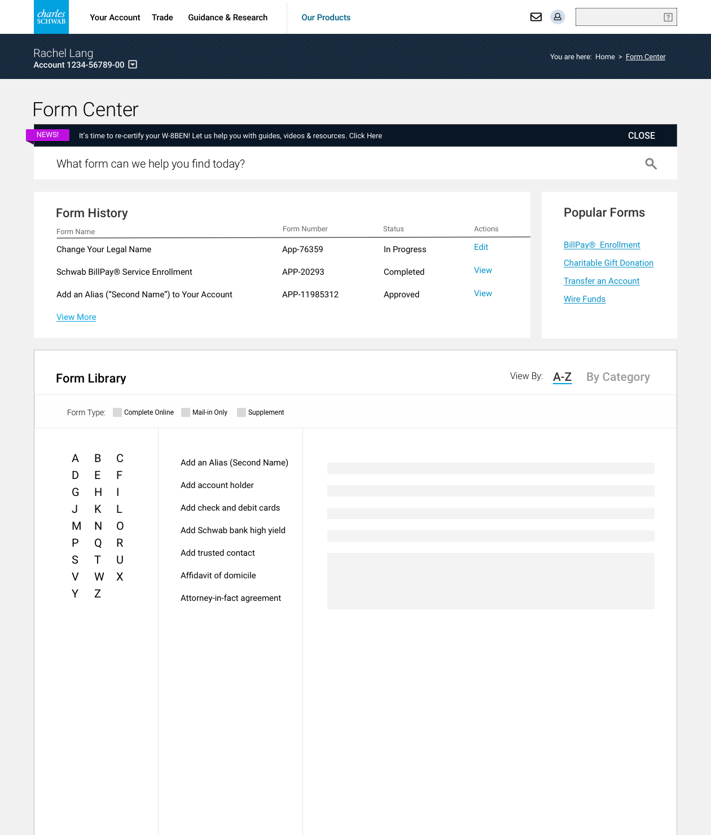The height and width of the screenshot is (835, 711).
Task: Open Add trusted contact form
Action: pyautogui.click(x=218, y=553)
